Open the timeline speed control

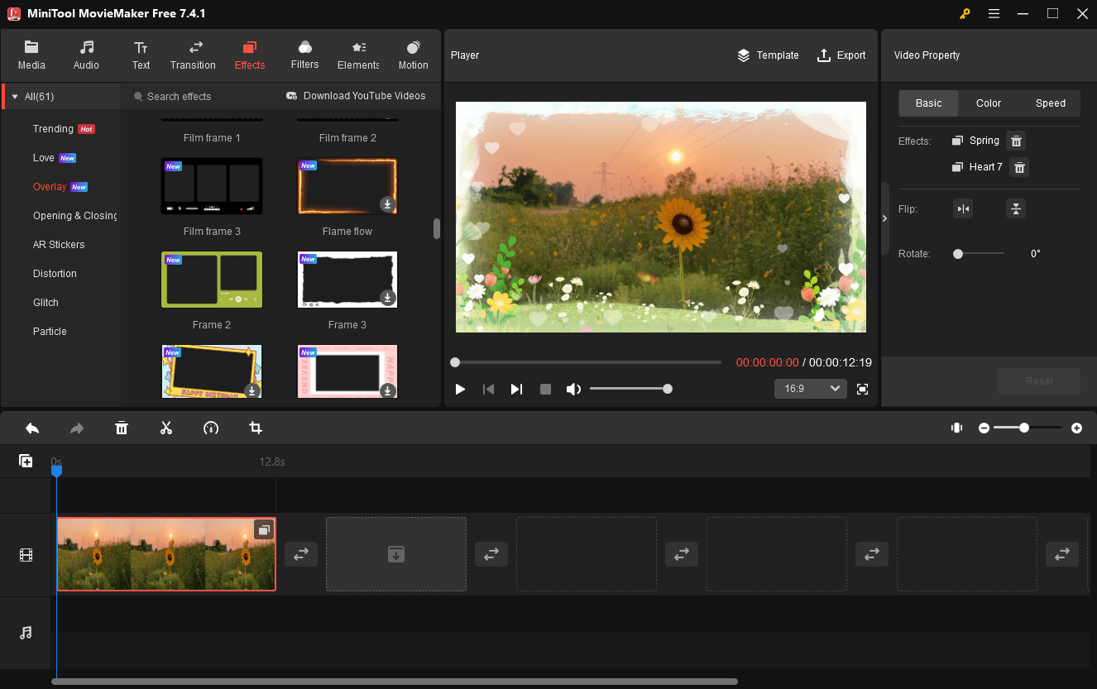211,428
